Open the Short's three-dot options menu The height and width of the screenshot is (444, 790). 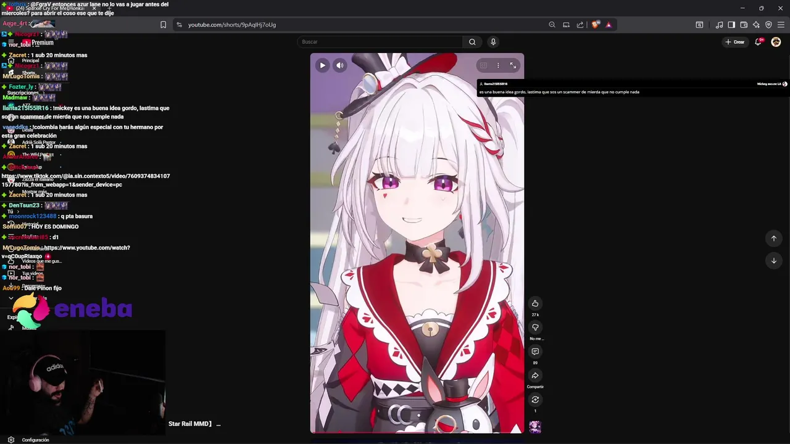pos(498,65)
